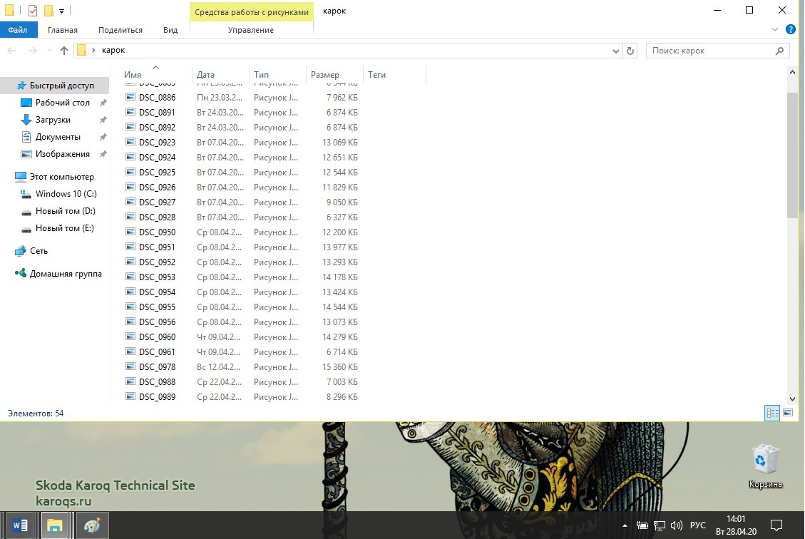Viewport: 805px width, 539px height.
Task: Refresh the current folder view
Action: click(x=630, y=51)
